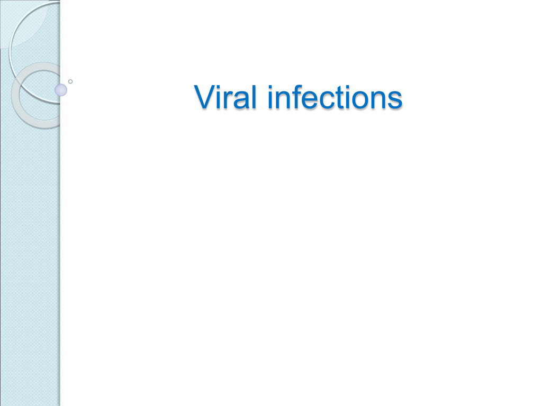Click the light blue textured sidebar panel
This screenshot has height=406, width=542.
coord(30,242)
